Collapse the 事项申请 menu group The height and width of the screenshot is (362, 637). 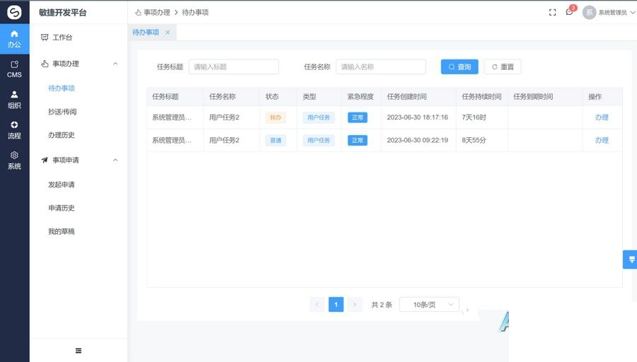pyautogui.click(x=115, y=160)
